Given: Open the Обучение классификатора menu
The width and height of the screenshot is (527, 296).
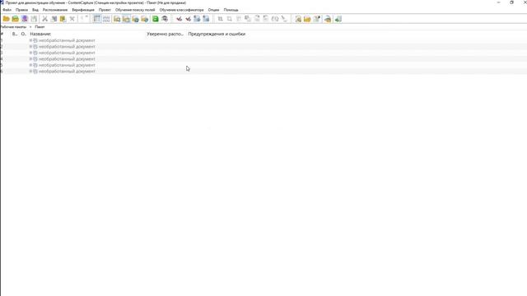Looking at the screenshot, I should (181, 10).
